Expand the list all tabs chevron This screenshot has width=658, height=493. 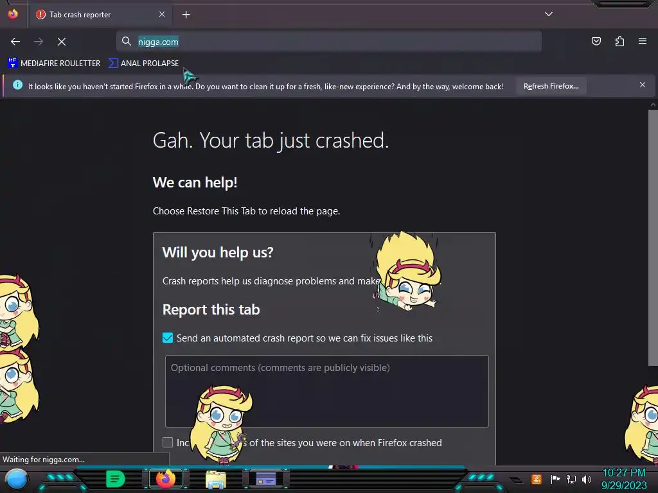tap(549, 14)
